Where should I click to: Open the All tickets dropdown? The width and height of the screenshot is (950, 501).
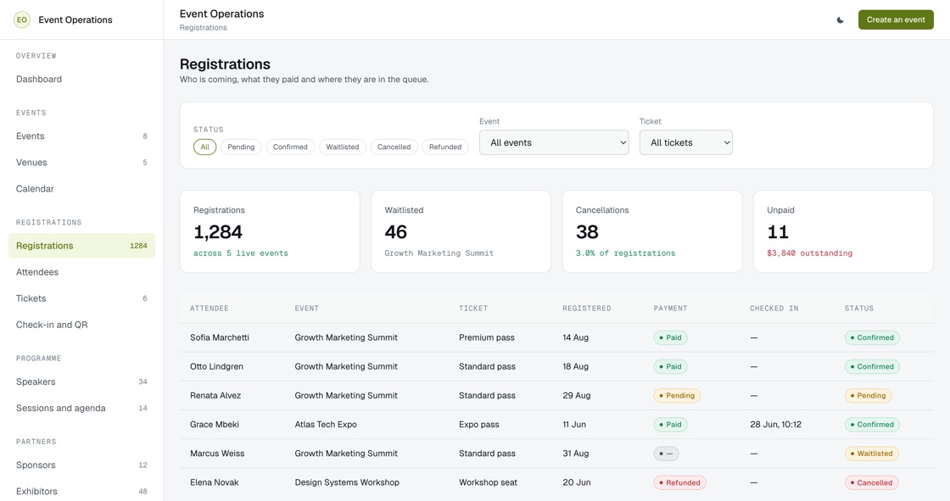[686, 142]
